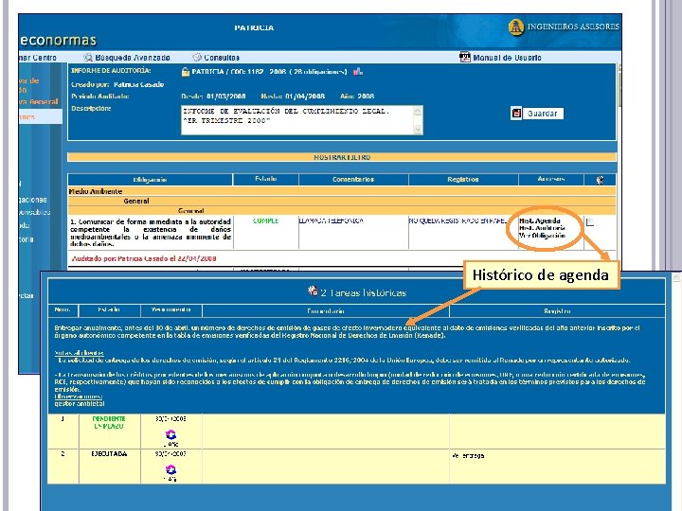Click the Auditado por Patricia Casado line
This screenshot has width=682, height=511.
click(x=144, y=258)
